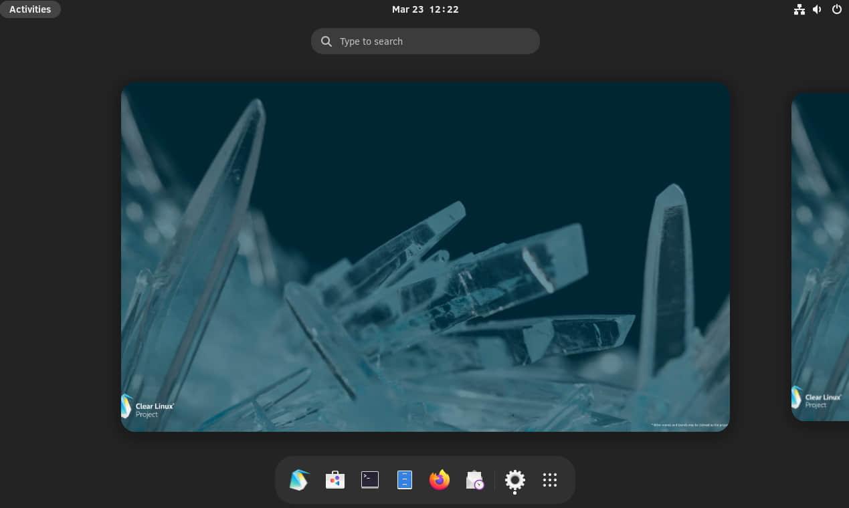Click the fine print on wallpaper corner
Viewport: 849px width, 508px height.
coord(688,424)
